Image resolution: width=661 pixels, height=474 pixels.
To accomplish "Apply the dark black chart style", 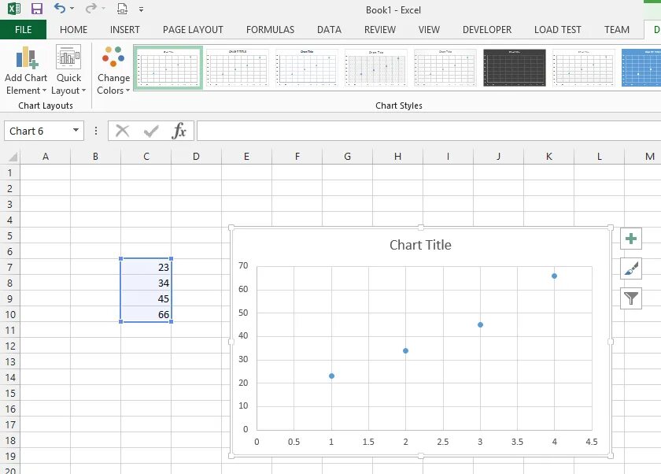I will coord(515,68).
